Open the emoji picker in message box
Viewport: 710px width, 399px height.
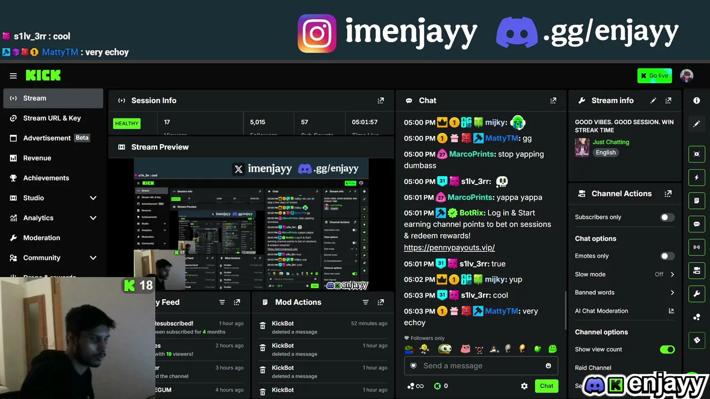pyautogui.click(x=549, y=366)
